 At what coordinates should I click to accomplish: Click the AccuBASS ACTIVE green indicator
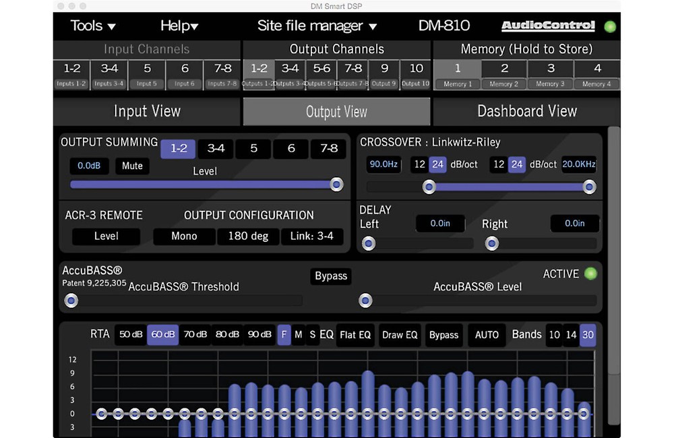click(x=591, y=274)
